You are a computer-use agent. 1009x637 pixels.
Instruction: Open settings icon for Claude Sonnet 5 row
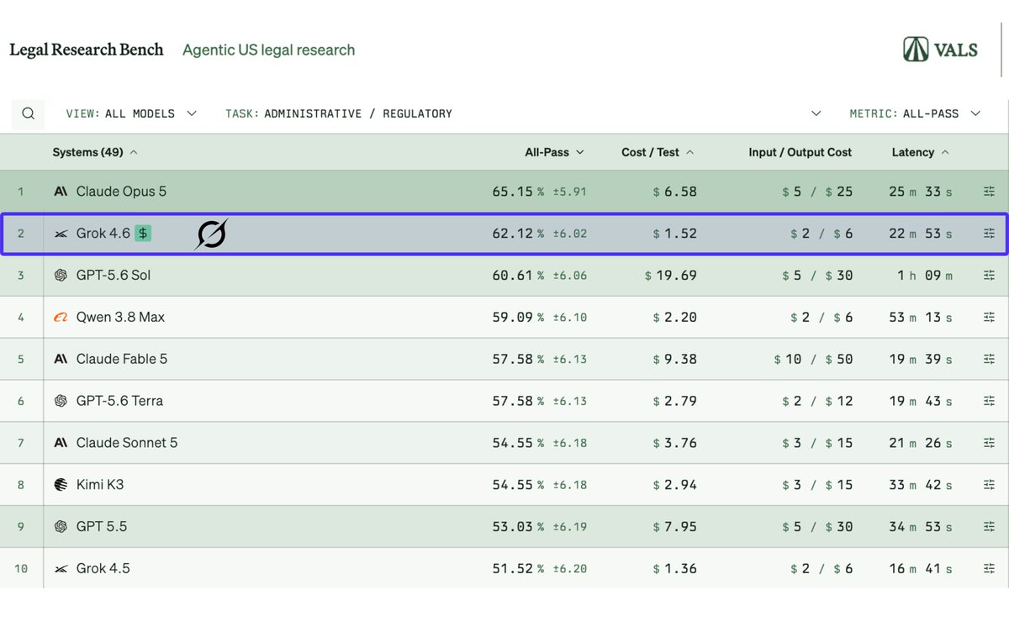coord(989,443)
